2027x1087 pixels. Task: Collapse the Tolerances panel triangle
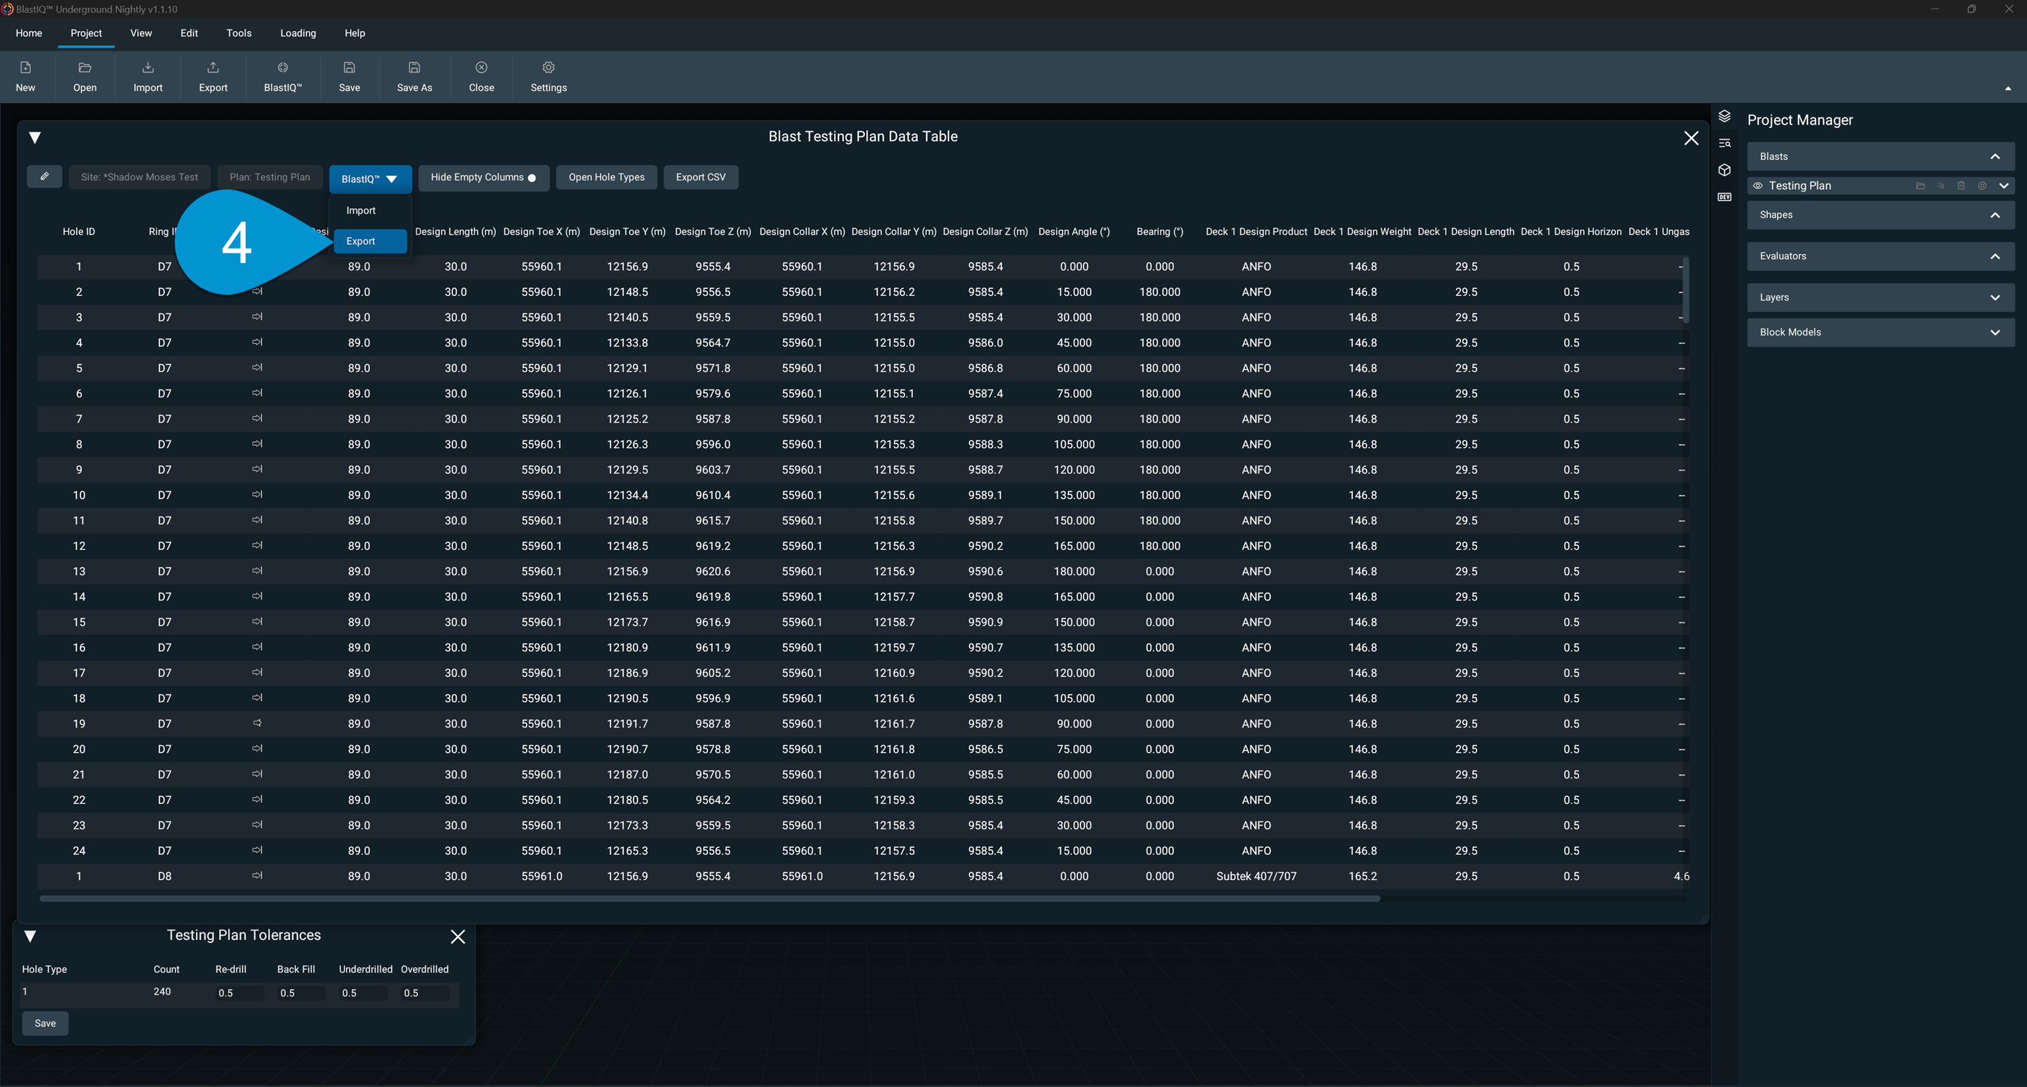tap(30, 937)
